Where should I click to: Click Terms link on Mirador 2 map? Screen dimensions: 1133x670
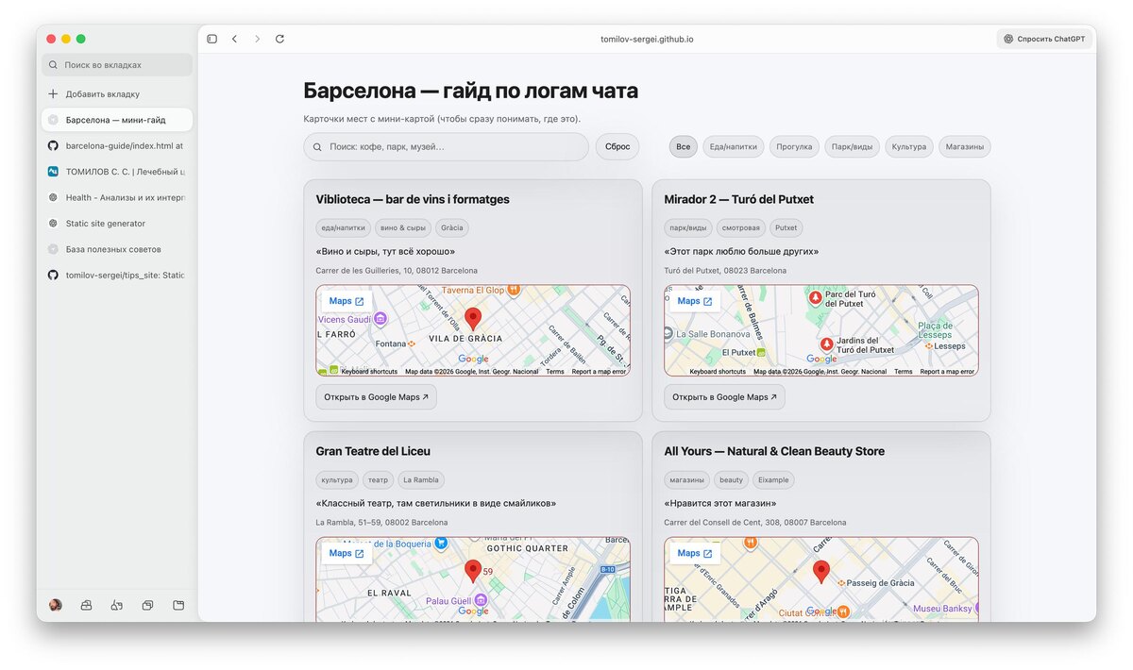coord(904,372)
